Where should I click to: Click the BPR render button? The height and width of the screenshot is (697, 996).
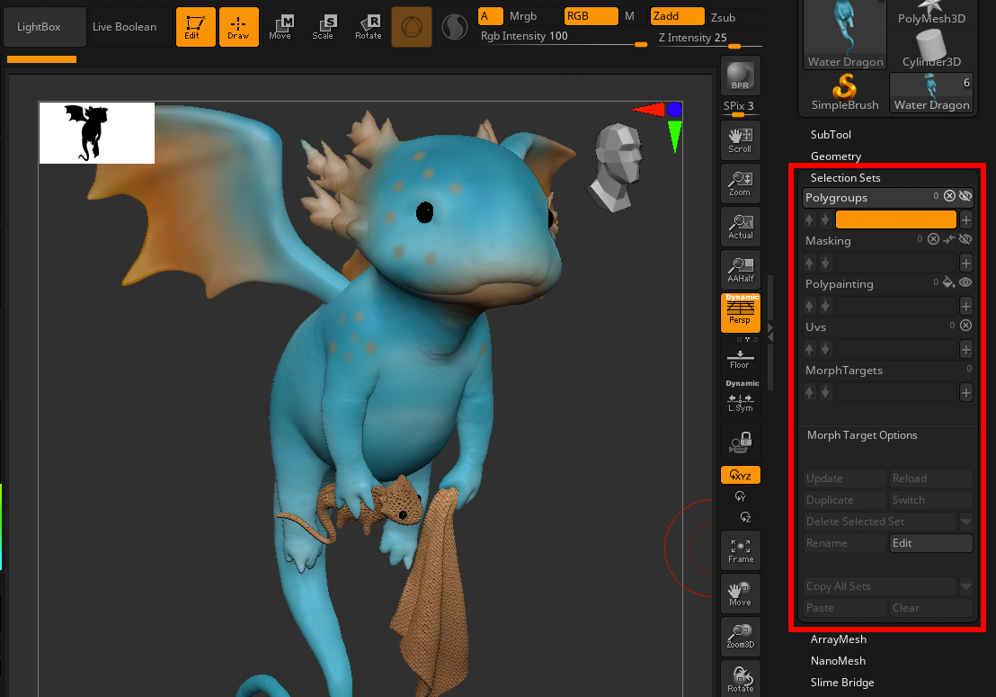[740, 76]
